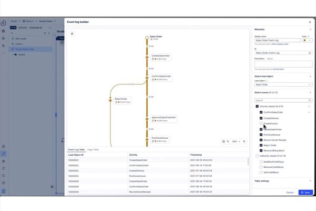Open the graph options menu icon

pyautogui.click(x=72, y=34)
